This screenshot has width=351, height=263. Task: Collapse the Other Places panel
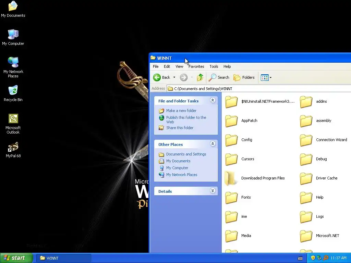point(213,143)
